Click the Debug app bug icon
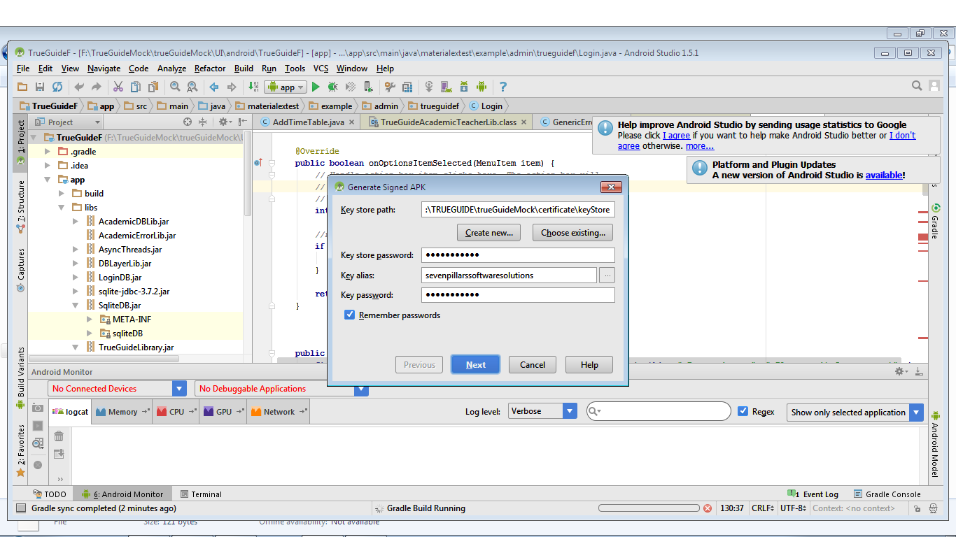 pos(333,87)
